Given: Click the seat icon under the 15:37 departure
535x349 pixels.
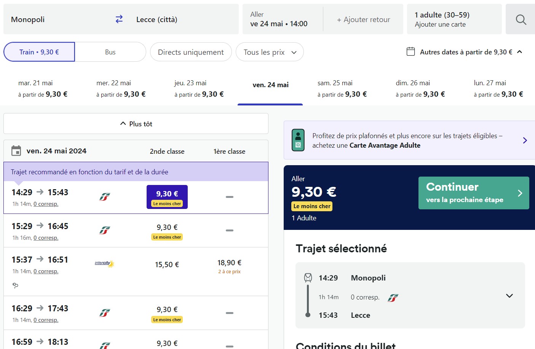Looking at the screenshot, I should pyautogui.click(x=15, y=285).
